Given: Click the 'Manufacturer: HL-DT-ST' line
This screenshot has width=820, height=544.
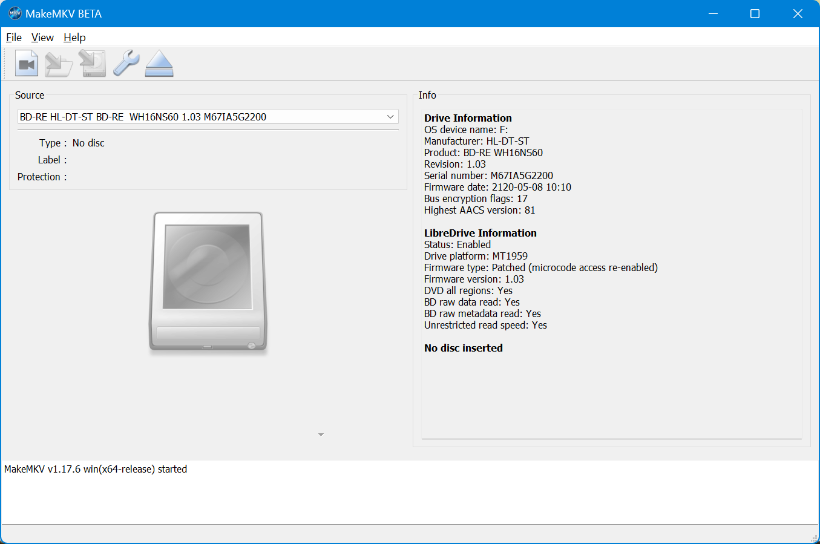Looking at the screenshot, I should point(476,141).
